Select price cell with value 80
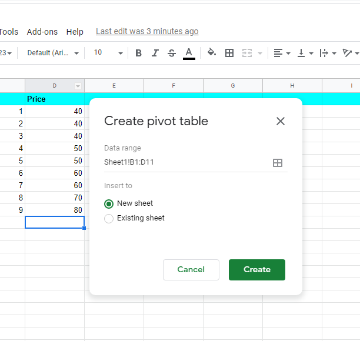360x341 pixels. tap(55, 210)
